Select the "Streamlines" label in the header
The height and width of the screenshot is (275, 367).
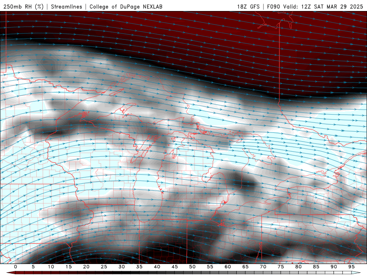tap(67, 6)
